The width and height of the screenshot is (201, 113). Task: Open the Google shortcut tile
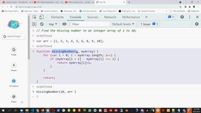pyautogui.click(x=14, y=51)
